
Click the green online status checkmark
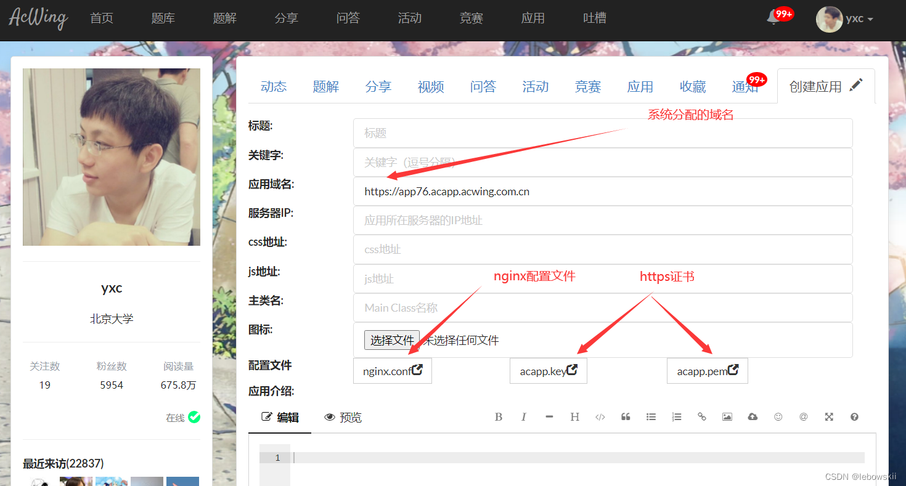(194, 417)
